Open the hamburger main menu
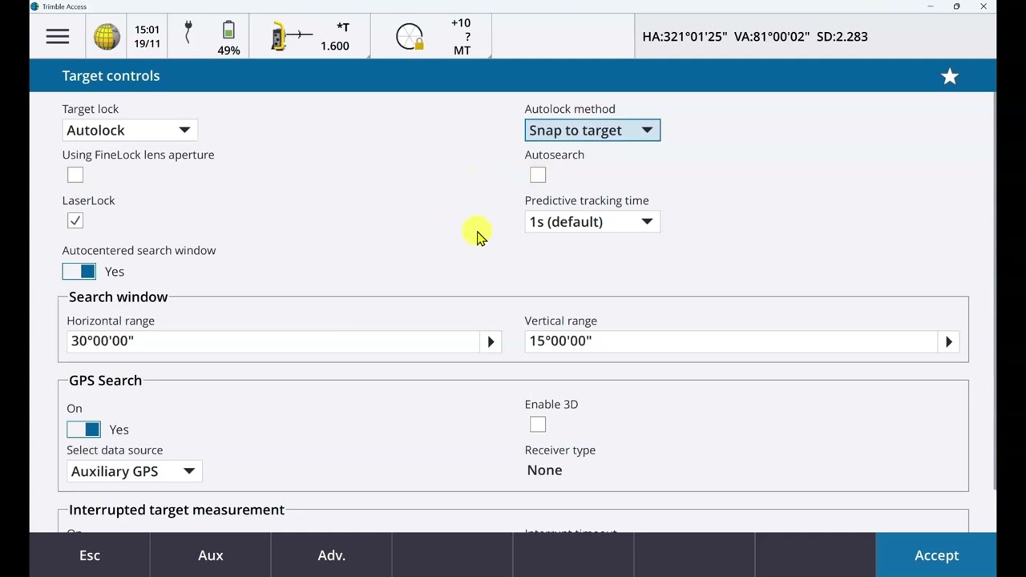Viewport: 1026px width, 577px height. click(x=58, y=36)
